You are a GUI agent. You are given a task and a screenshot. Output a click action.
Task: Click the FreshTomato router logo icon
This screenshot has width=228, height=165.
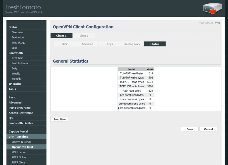[212, 9]
